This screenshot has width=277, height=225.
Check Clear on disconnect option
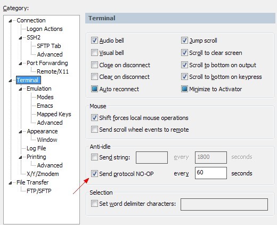point(94,77)
